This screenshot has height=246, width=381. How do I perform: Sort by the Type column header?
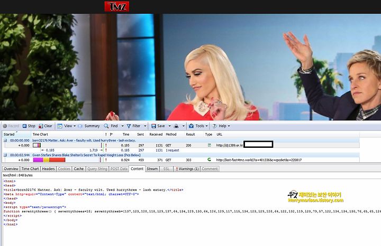point(208,134)
